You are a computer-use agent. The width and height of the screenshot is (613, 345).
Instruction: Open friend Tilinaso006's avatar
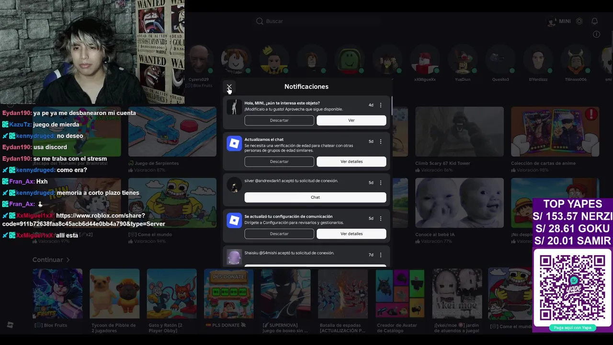click(x=576, y=60)
